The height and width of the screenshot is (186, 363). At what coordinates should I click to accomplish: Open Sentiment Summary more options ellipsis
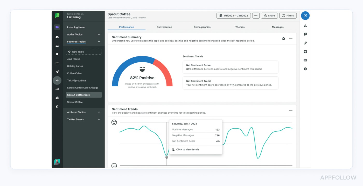pos(291,39)
